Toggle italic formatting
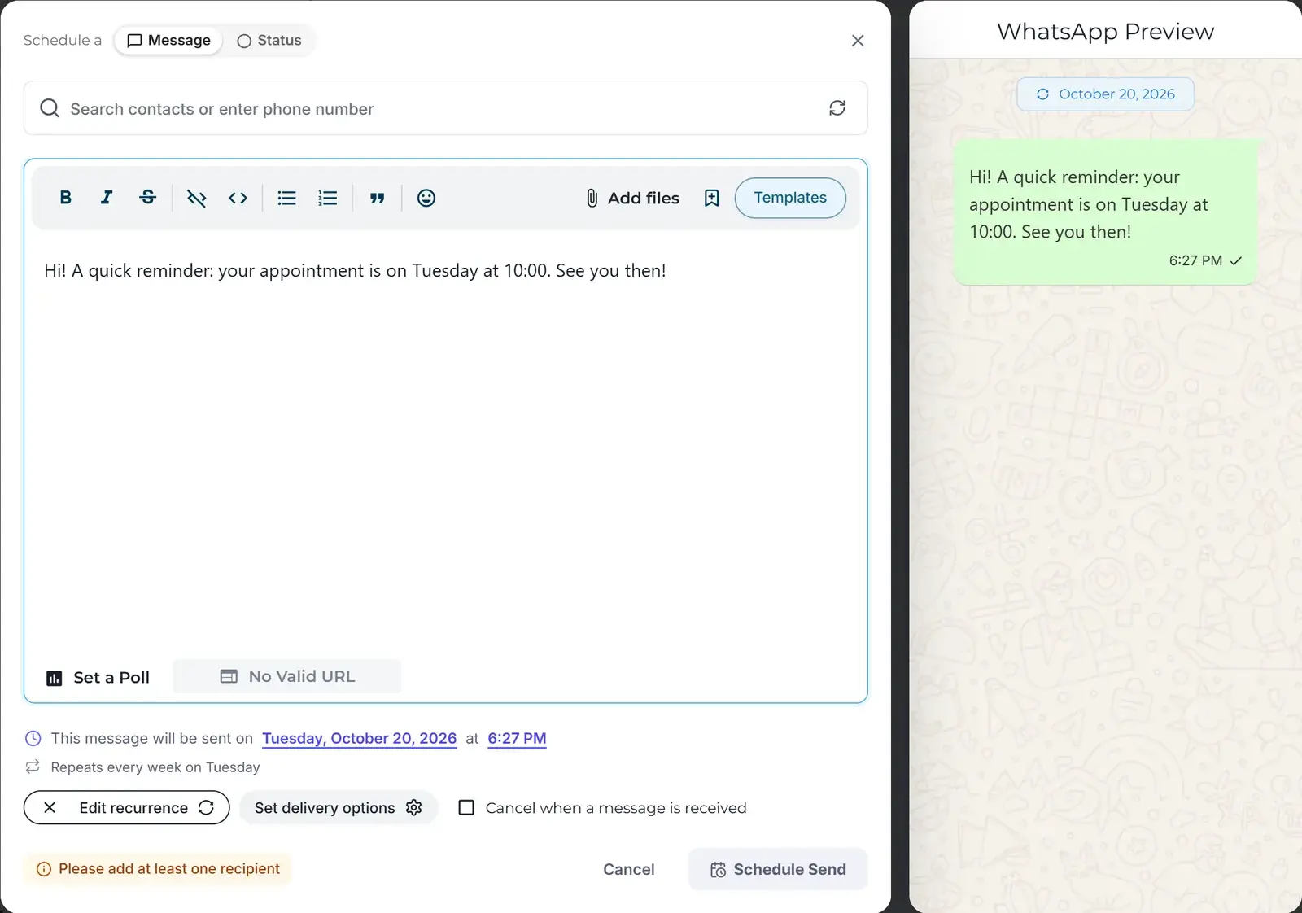The image size is (1302, 913). [107, 198]
